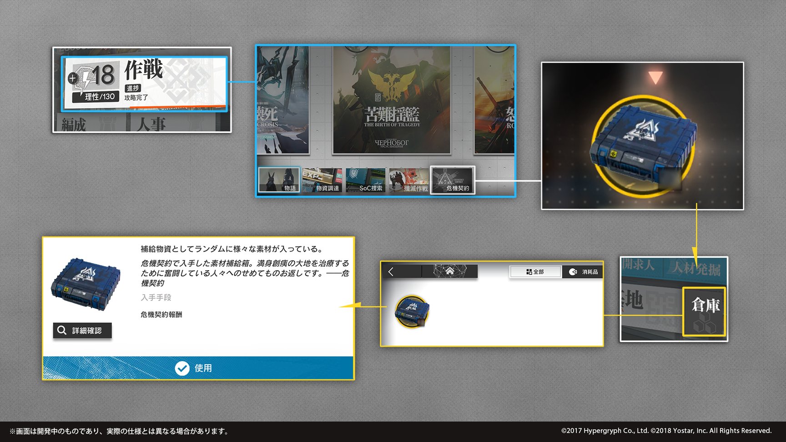786x442 pixels.
Task: Click the 理性/130 sanity label
Action: 96,96
